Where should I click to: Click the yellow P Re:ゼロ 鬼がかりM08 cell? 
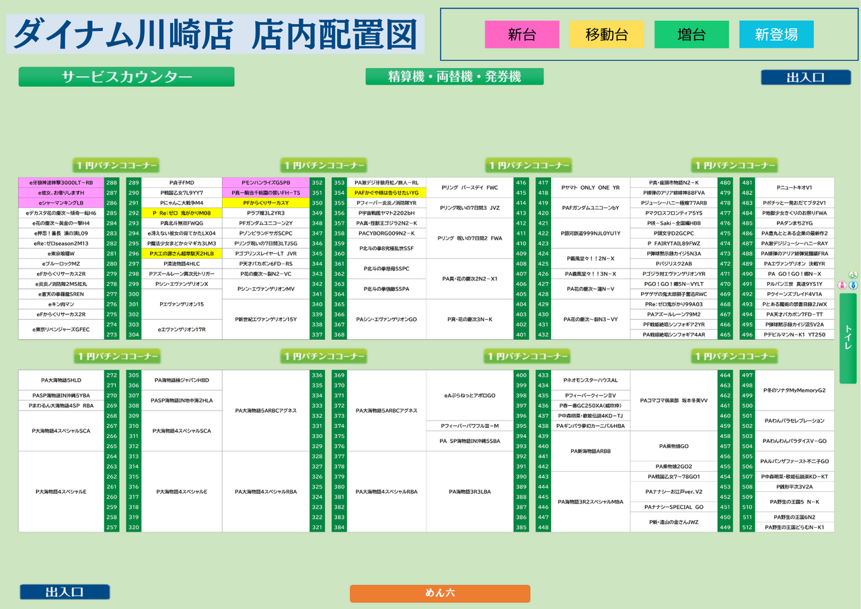pyautogui.click(x=182, y=213)
